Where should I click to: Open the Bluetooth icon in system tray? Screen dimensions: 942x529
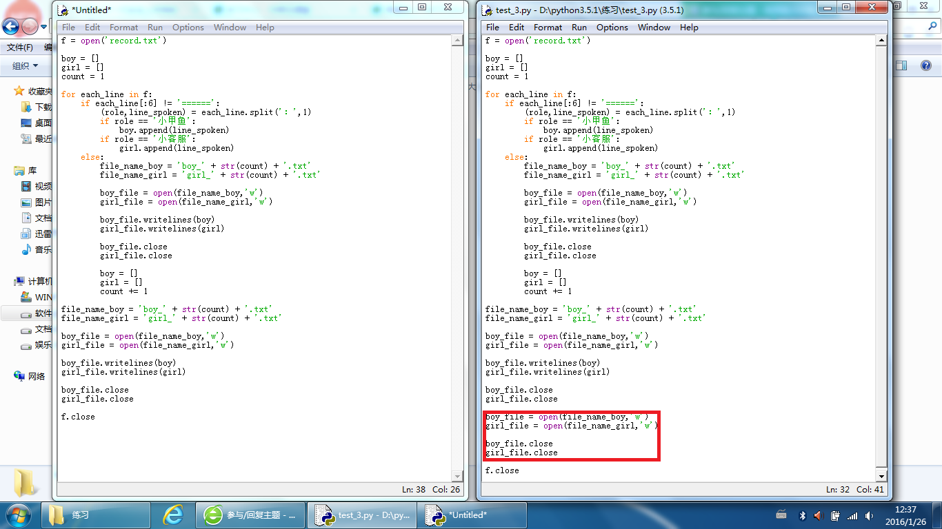coord(802,515)
